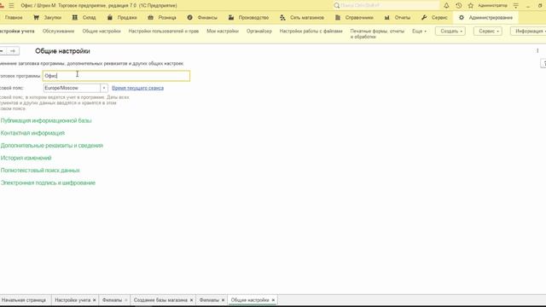This screenshot has height=307, width=546.
Task: Expand Контактная информация section
Action: (32, 133)
